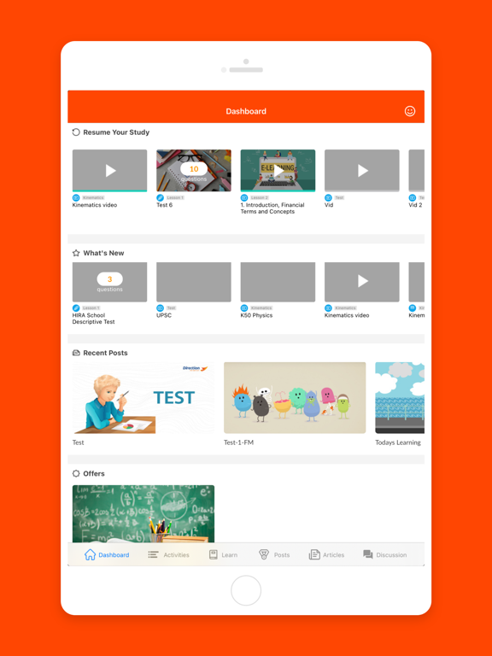Open the K50 Physics gray thumbnail
The width and height of the screenshot is (492, 656).
[x=278, y=282]
